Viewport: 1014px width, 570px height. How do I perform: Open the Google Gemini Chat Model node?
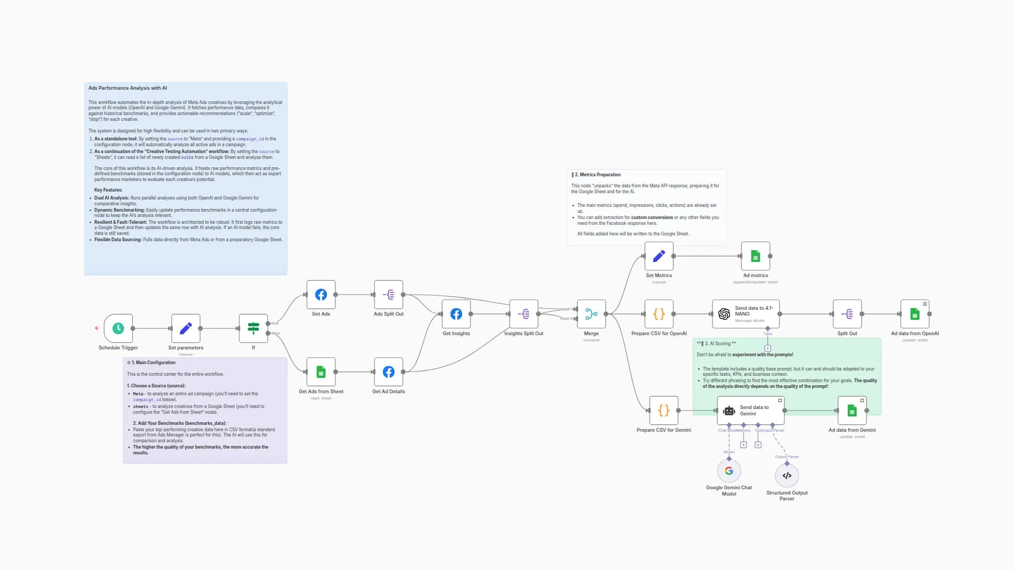(729, 470)
